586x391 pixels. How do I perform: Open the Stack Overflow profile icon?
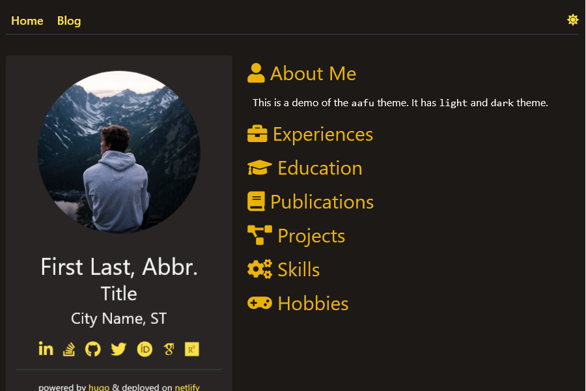coord(69,349)
